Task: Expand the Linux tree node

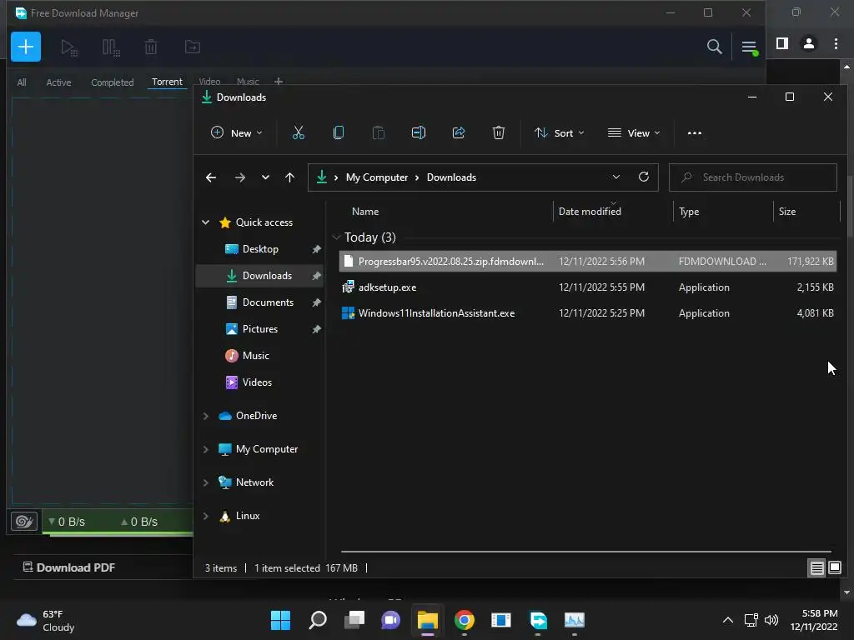Action: click(206, 516)
